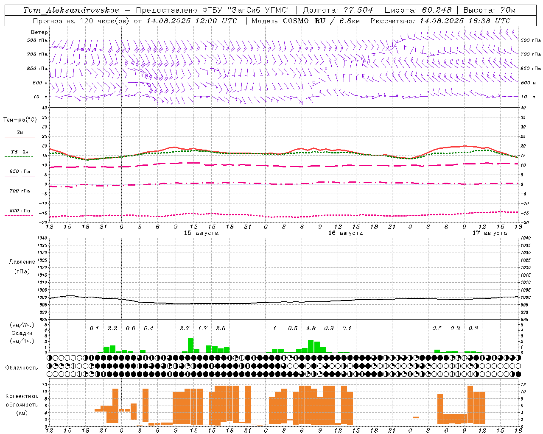Click the 700 гПа temperature legend entry
The width and height of the screenshot is (543, 434).
point(20,192)
